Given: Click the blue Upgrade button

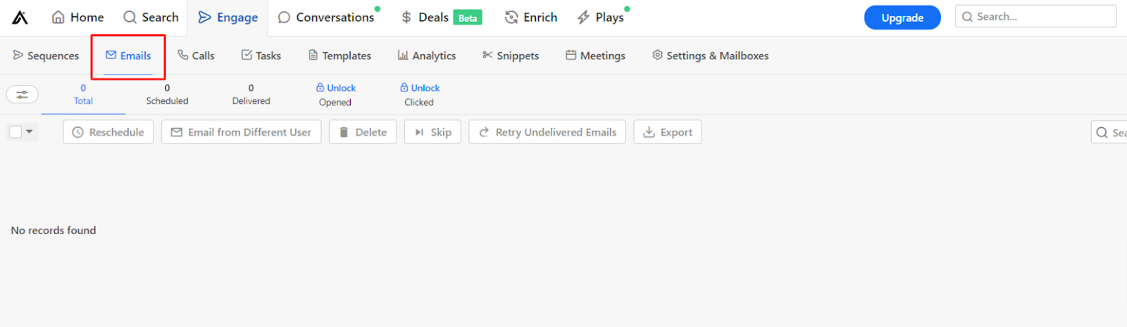Looking at the screenshot, I should coord(902,18).
